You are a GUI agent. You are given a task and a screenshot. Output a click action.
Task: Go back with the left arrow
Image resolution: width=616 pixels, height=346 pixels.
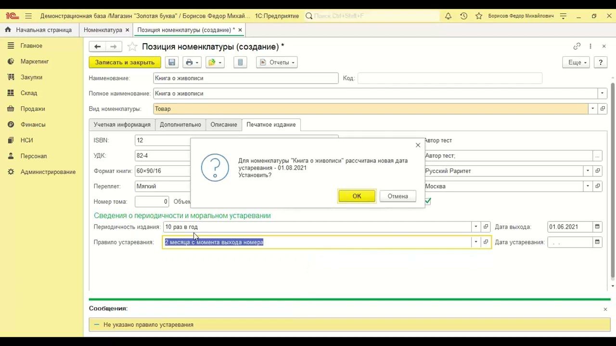coord(98,47)
